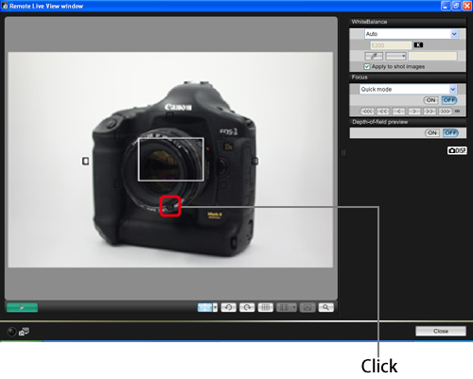Expand the AF point display dropdown arrow
473x379 pixels.
215,307
